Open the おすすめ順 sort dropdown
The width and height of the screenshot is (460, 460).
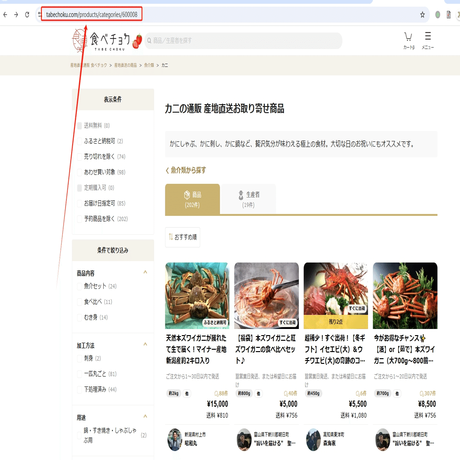point(182,237)
